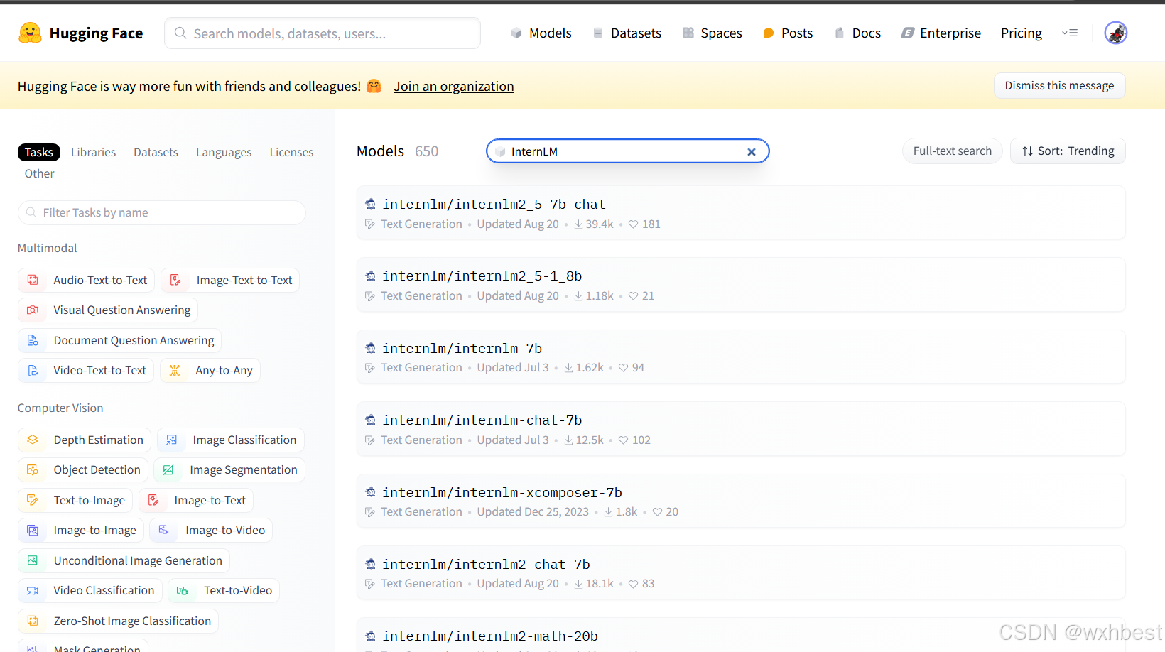Switch to the Libraries filter tab
Screen dimensions: 1165x652
[93, 152]
